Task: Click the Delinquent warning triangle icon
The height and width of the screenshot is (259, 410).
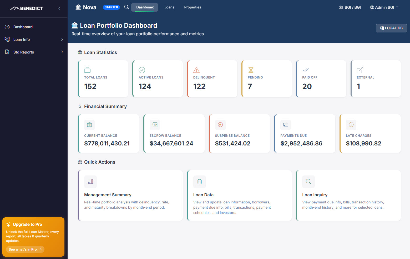Action: tap(196, 70)
